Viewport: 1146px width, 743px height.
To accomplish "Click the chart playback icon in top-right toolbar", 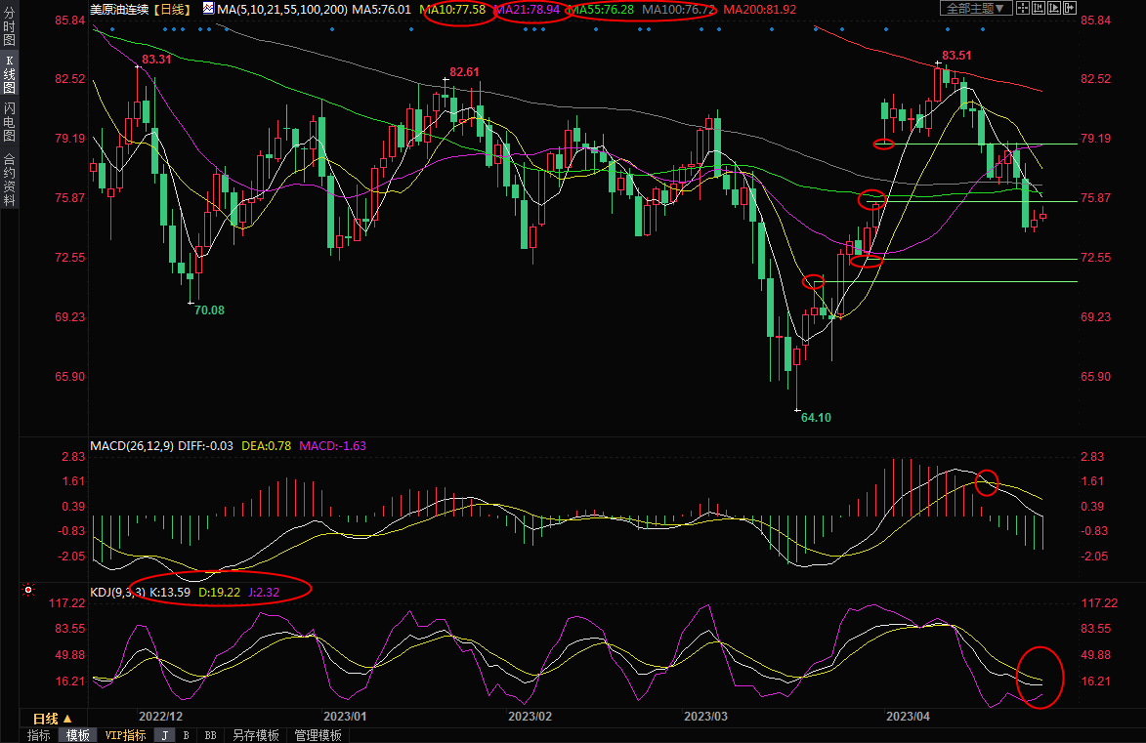I will (1056, 8).
